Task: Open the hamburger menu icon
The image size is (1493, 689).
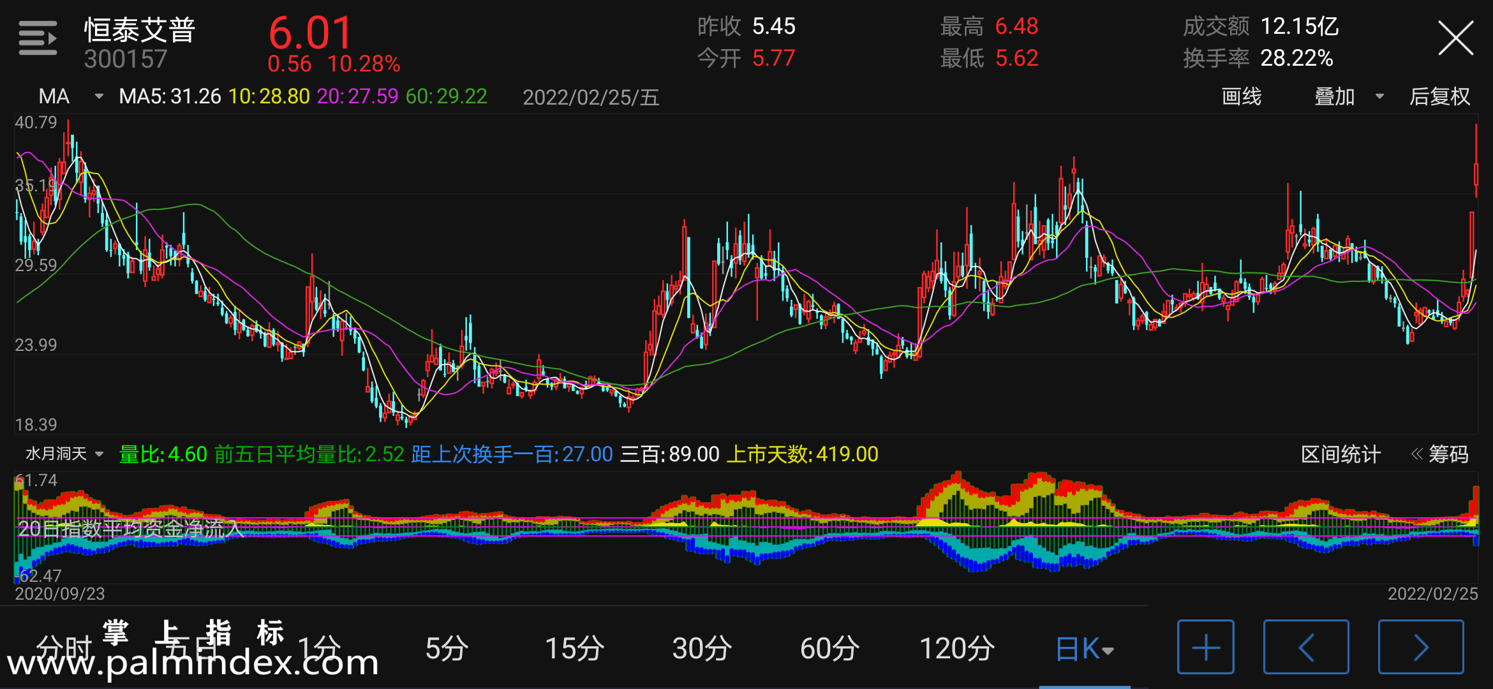Action: pos(38,38)
